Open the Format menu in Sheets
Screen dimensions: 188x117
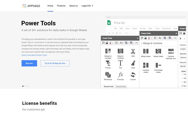[x=143, y=28]
